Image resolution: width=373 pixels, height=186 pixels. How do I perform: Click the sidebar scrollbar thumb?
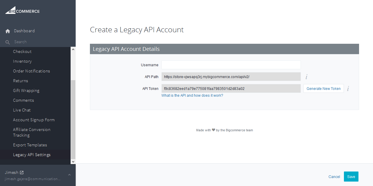(73, 119)
